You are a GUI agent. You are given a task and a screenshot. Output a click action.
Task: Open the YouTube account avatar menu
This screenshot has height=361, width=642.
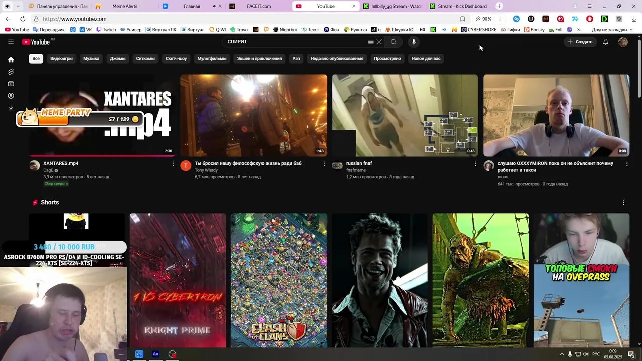point(623,42)
